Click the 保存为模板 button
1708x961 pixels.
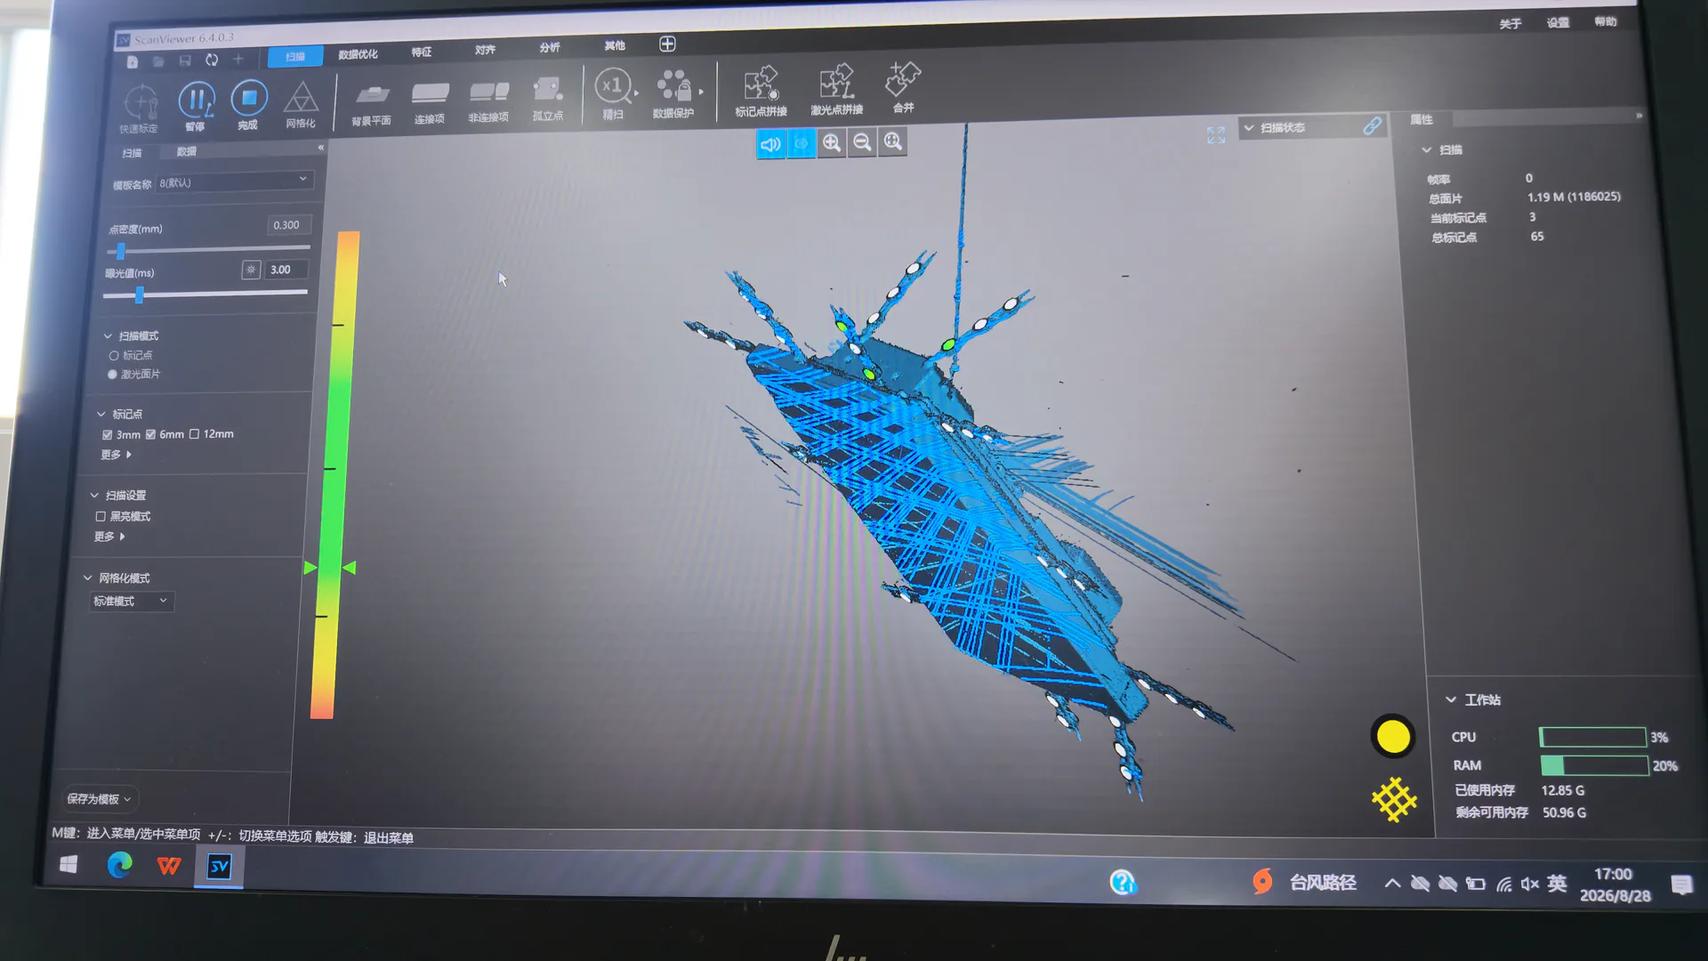point(99,799)
